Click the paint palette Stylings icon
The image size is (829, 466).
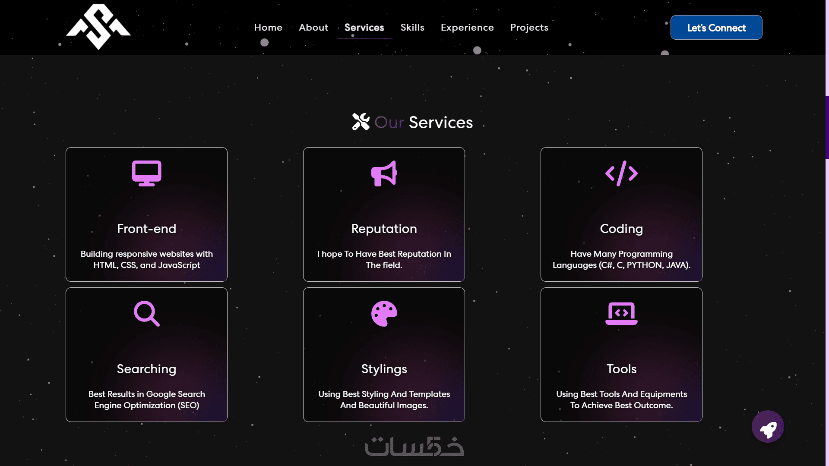pos(384,314)
